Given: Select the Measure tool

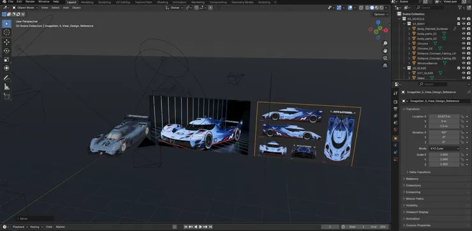Looking at the screenshot, I should click(6, 87).
